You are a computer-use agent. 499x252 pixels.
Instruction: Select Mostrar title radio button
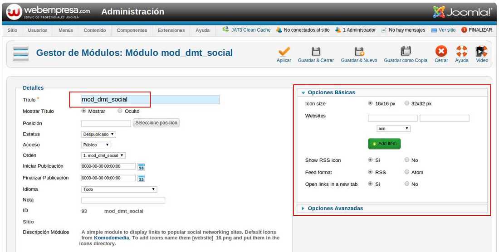coord(84,111)
